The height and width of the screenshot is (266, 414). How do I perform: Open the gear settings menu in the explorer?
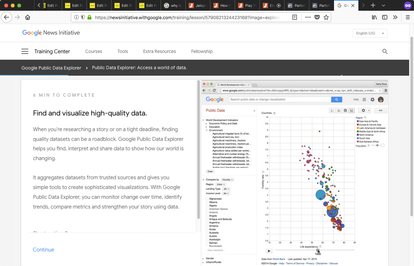click(365, 110)
